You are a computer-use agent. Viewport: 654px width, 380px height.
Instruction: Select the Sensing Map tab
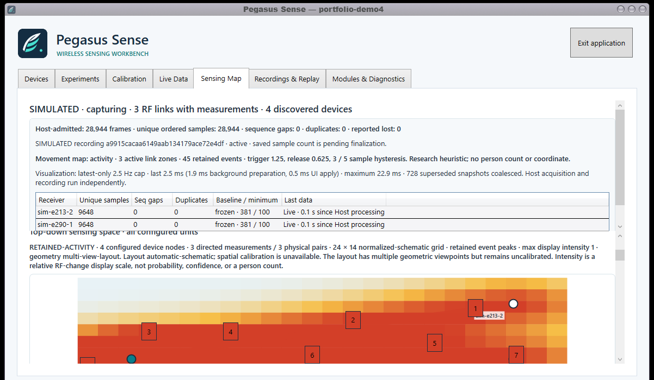pos(221,78)
